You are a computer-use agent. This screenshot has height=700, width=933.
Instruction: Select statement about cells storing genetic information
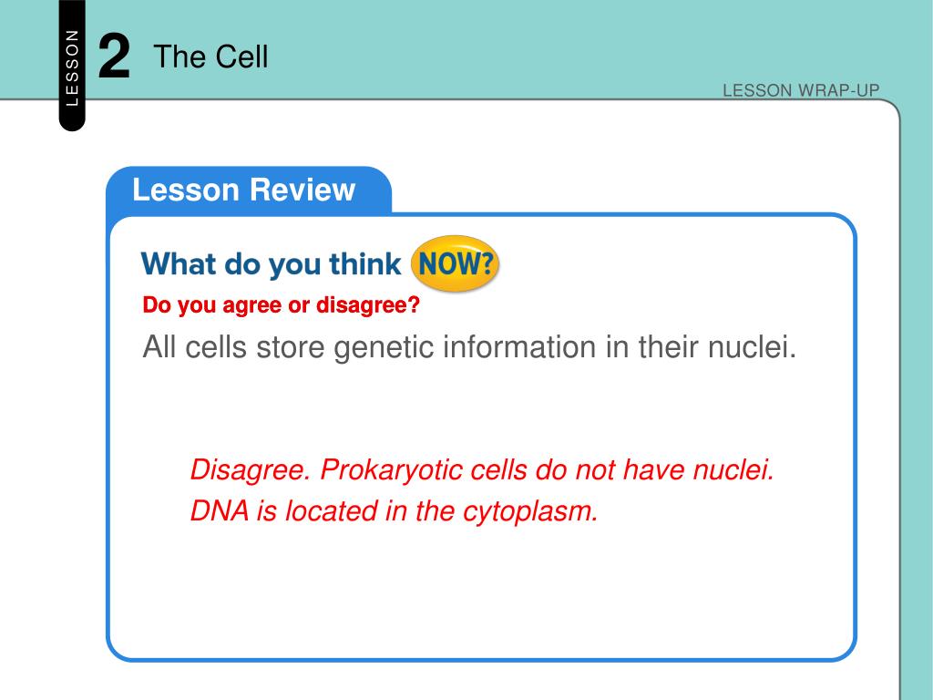click(469, 347)
